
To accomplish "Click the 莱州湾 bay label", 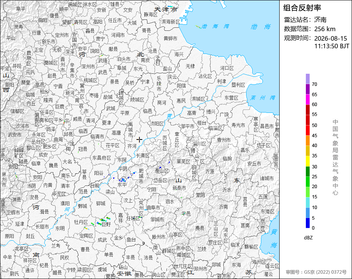I will pyautogui.click(x=263, y=98).
